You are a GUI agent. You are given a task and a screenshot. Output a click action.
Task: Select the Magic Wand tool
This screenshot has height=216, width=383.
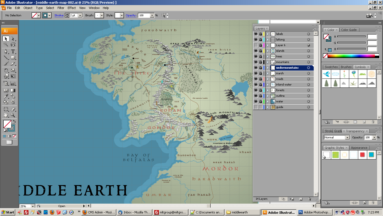pyautogui.click(x=6, y=45)
